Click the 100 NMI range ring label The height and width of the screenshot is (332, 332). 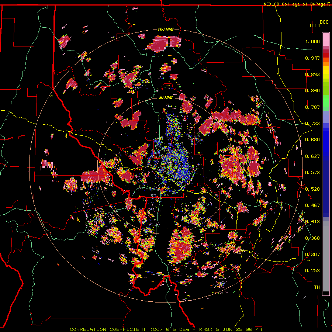point(166,29)
